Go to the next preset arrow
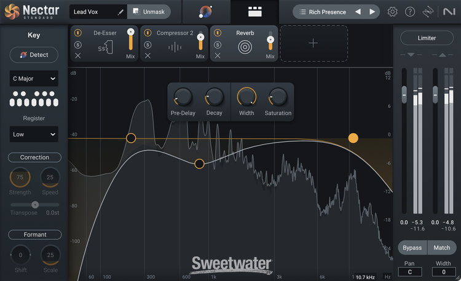Screen dimensions: 461x281 pos(372,12)
